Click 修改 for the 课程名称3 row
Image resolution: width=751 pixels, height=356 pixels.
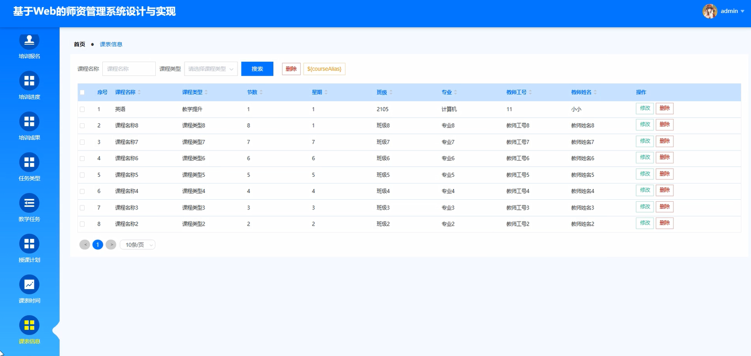pos(645,207)
